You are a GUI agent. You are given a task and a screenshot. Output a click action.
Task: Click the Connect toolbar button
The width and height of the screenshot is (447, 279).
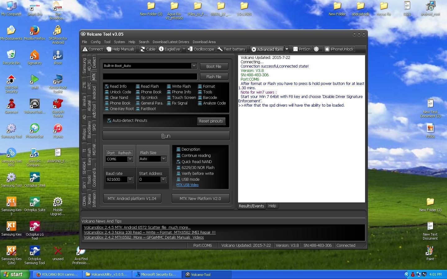[93, 49]
